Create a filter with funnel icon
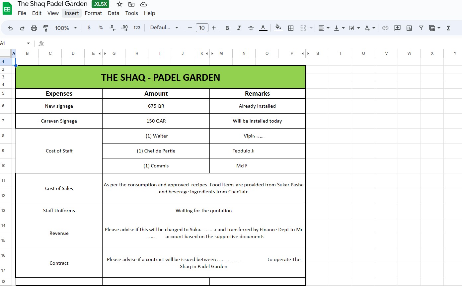 pyautogui.click(x=421, y=28)
